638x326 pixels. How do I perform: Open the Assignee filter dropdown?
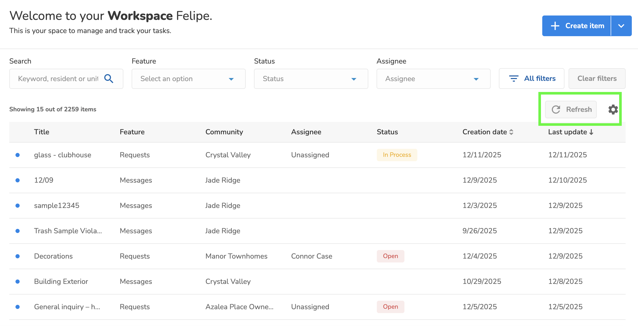tap(433, 79)
